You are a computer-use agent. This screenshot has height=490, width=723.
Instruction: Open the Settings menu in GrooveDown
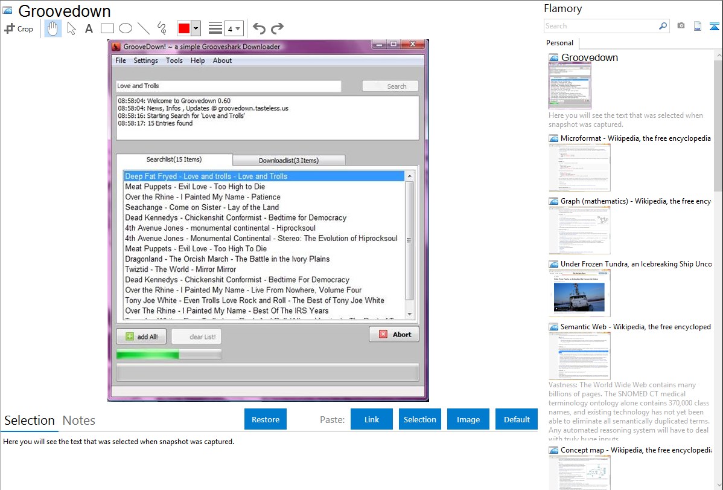145,60
